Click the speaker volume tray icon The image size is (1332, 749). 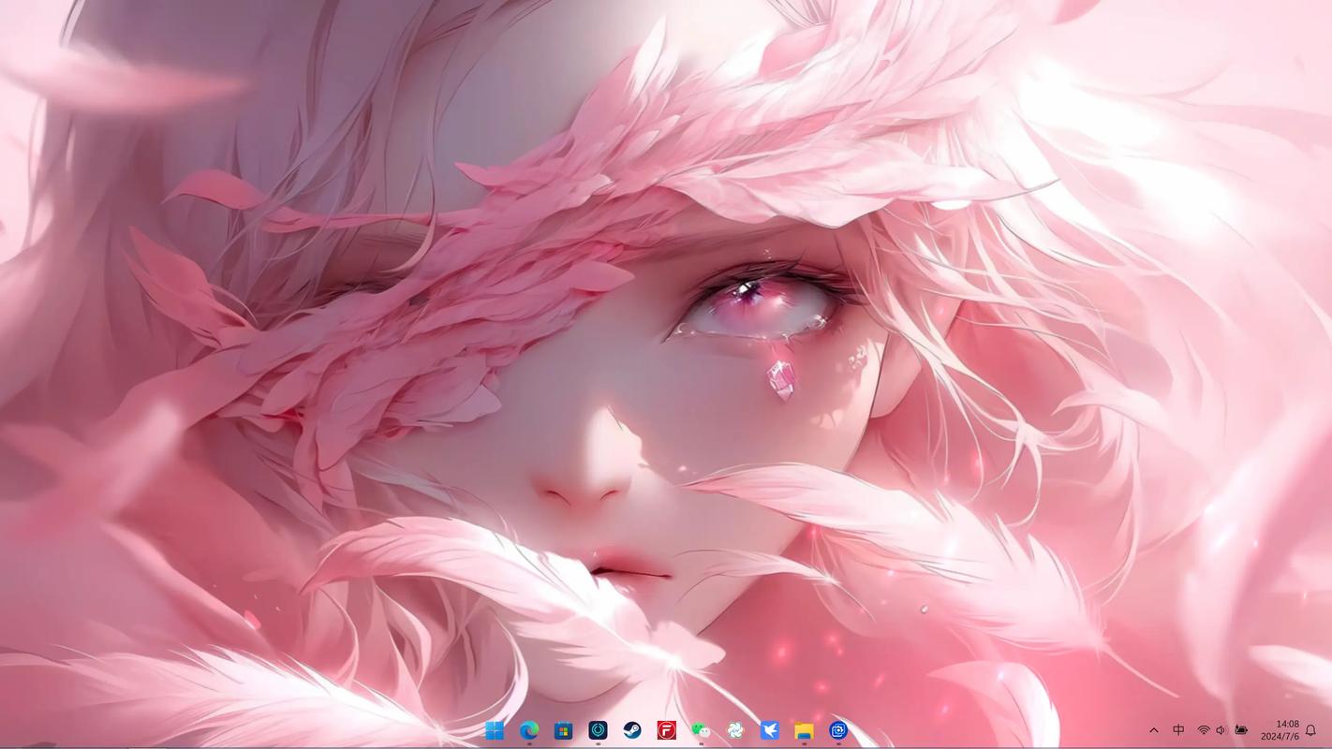click(1221, 730)
